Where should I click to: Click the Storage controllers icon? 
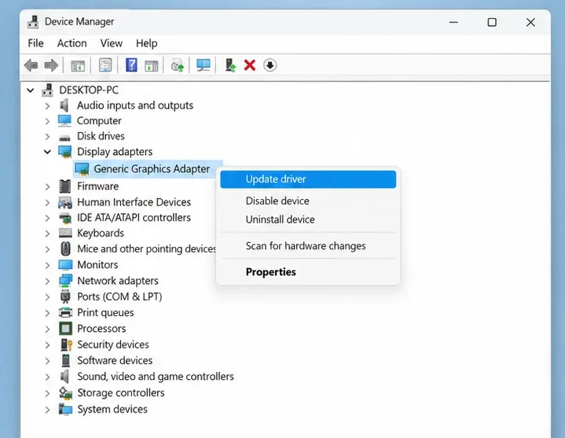point(65,392)
